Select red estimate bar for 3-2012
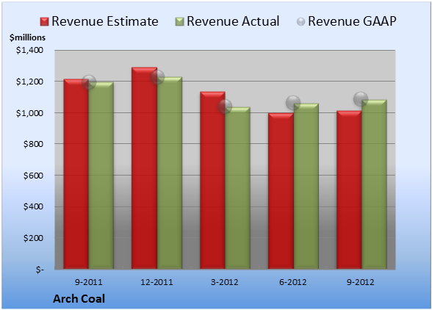Screen dimensions: 432x310 click(x=212, y=180)
